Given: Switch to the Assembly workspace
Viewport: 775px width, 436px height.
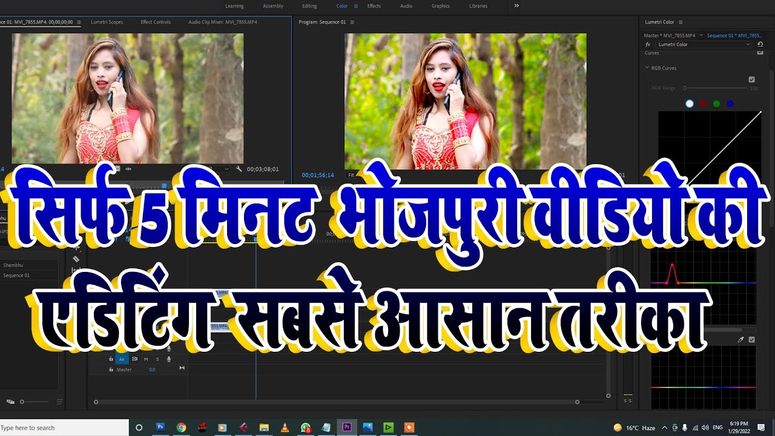Looking at the screenshot, I should click(273, 6).
